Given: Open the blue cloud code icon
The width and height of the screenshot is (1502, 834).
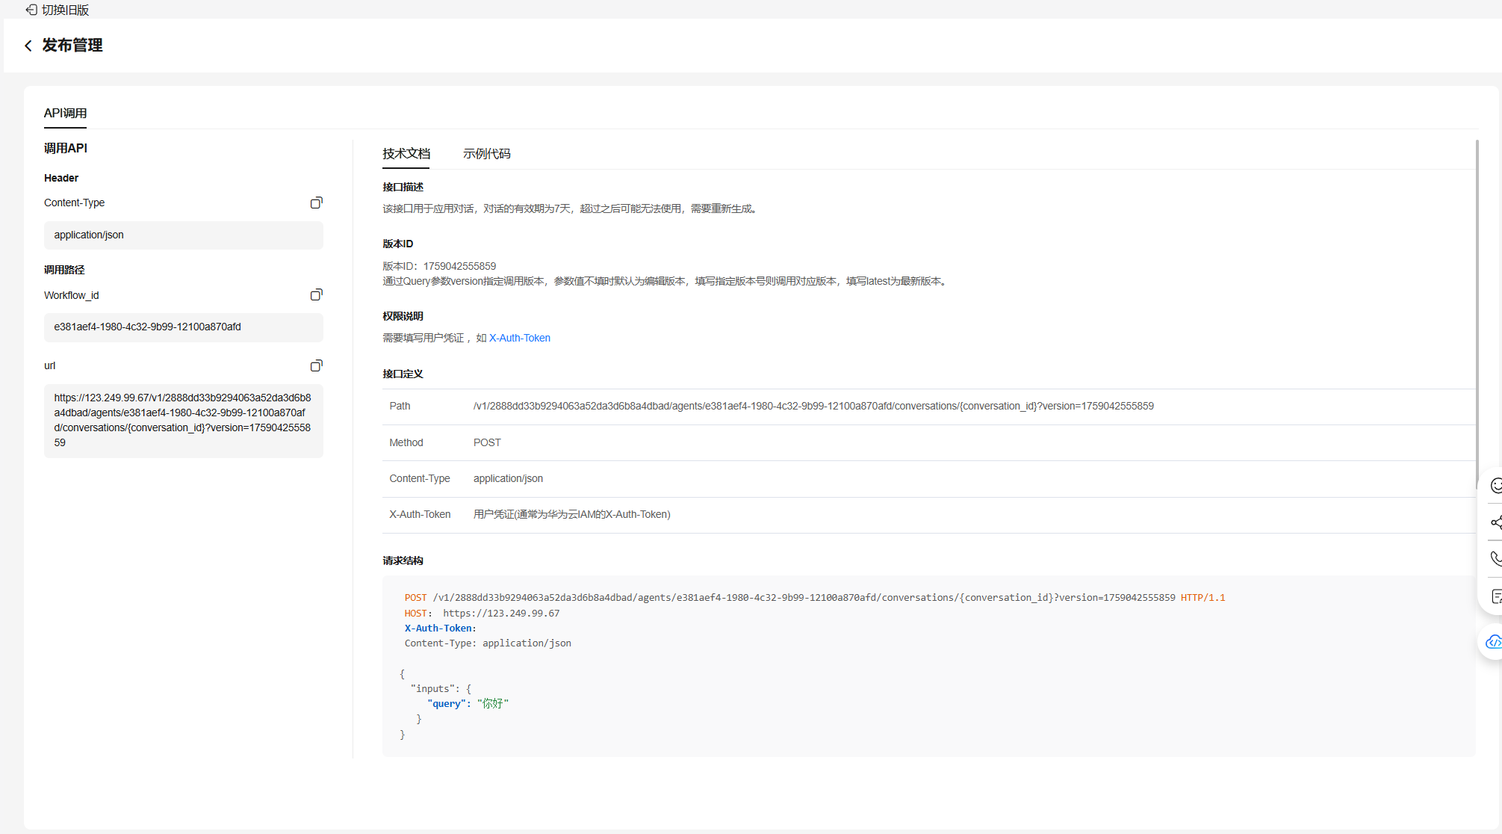Looking at the screenshot, I should [1493, 642].
